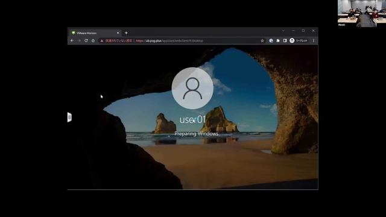386x217 pixels.
Task: Click the extension icon beside the star
Action: coord(271,40)
